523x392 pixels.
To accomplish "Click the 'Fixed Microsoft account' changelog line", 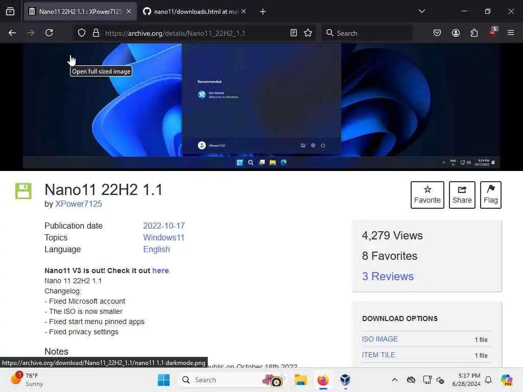I will coord(85,301).
